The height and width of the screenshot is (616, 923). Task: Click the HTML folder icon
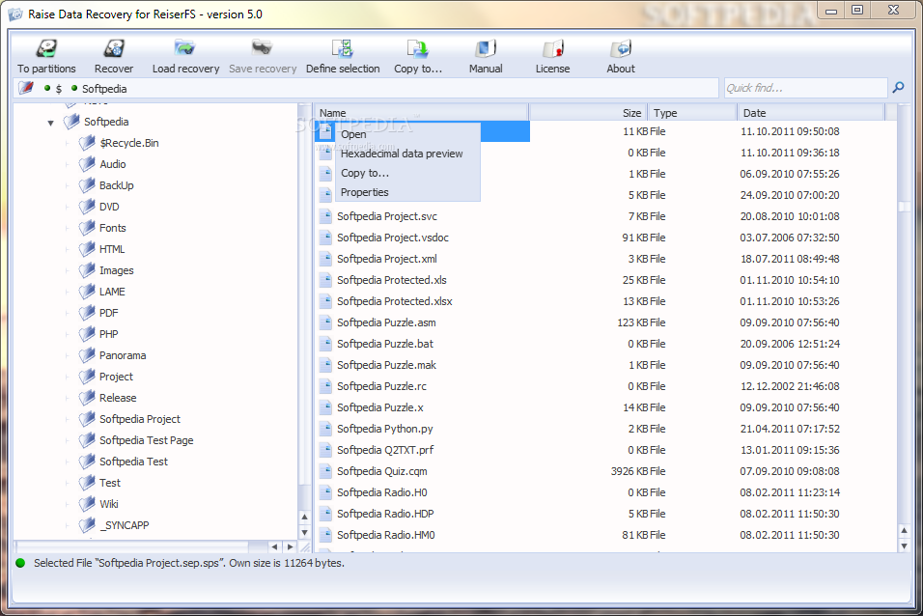pyautogui.click(x=87, y=248)
